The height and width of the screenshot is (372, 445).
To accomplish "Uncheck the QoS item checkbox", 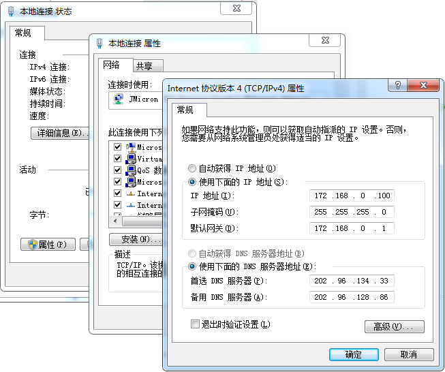I will [117, 170].
